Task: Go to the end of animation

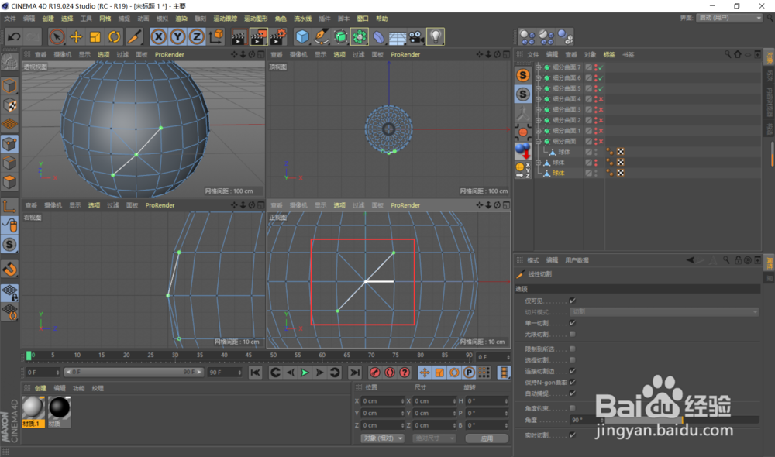Action: [x=354, y=373]
